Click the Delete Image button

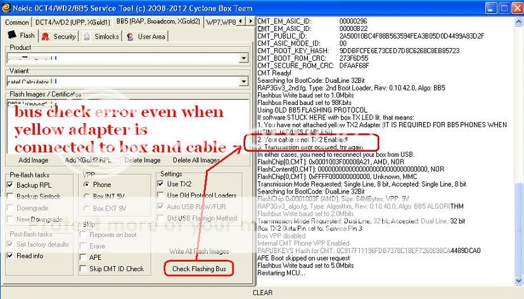pos(143,160)
